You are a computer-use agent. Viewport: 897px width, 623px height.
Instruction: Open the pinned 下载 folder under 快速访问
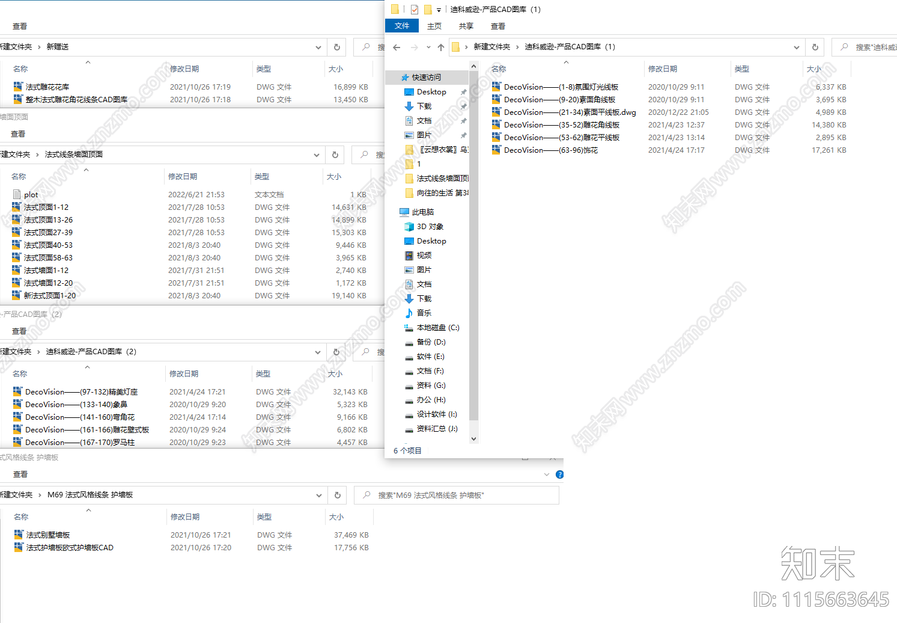coord(424,106)
